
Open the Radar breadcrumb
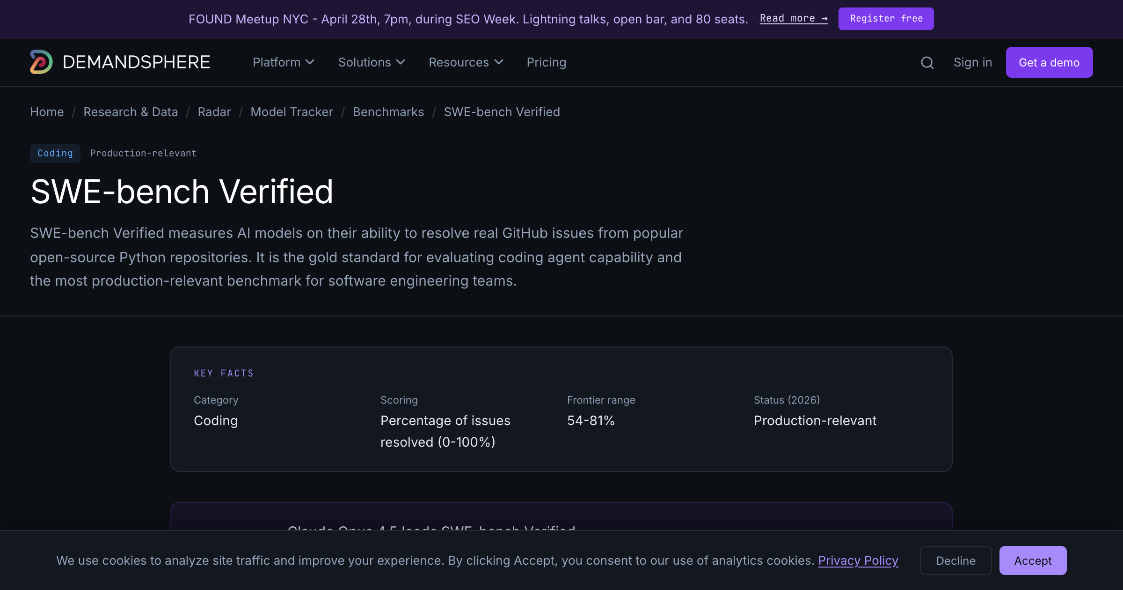214,112
